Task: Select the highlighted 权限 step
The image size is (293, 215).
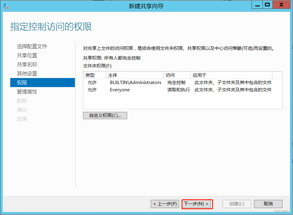Action: [x=43, y=83]
